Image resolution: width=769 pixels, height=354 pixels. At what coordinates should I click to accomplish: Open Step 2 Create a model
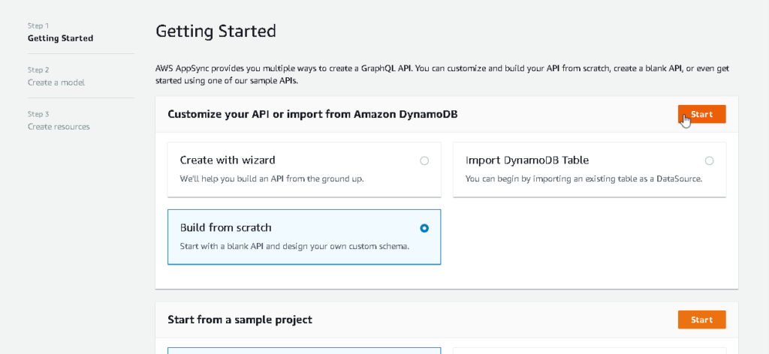tap(56, 82)
